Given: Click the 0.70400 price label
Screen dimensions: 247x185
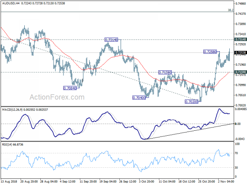Looking at the screenshot, I should (x=139, y=98).
